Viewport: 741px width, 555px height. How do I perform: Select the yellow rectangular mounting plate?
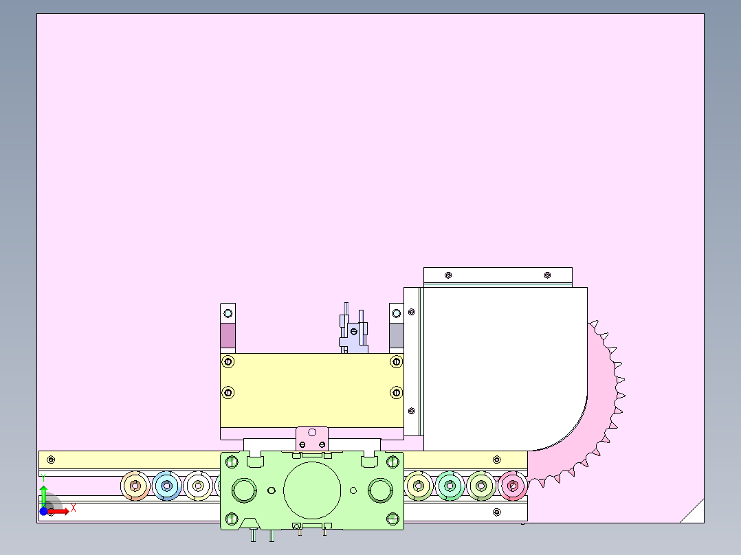(312, 390)
